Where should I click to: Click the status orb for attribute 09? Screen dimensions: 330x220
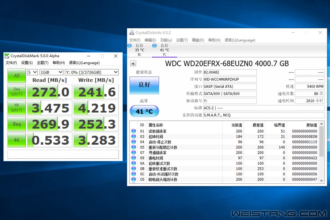pos(134,158)
